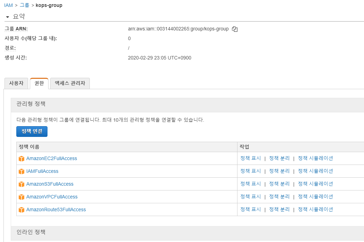This screenshot has height=242, width=364.
Task: Simulate AmazonVPCFullAccess via 정책 시뮬레이션
Action: coord(315,196)
